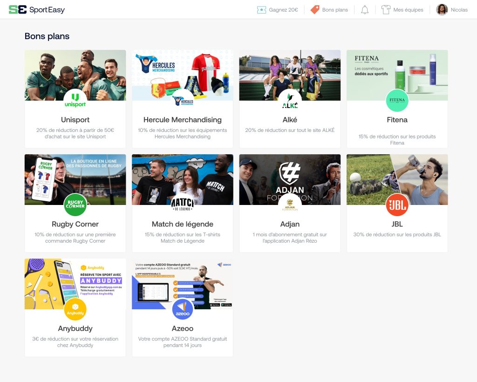
Task: Click the yellow Anybuddy logo badge
Action: pos(75,309)
